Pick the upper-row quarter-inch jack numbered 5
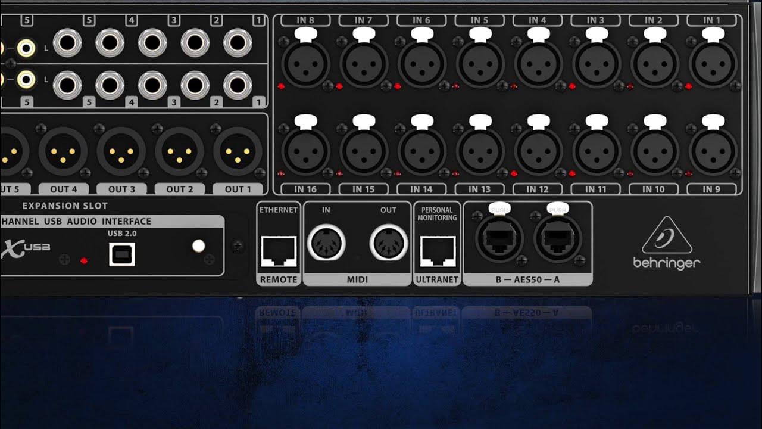Screen dimensions: 762x429 67,42
